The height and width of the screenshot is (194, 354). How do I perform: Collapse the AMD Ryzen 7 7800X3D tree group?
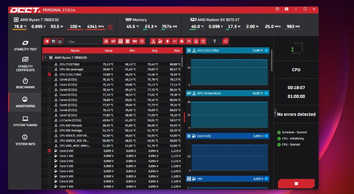(x=45, y=58)
